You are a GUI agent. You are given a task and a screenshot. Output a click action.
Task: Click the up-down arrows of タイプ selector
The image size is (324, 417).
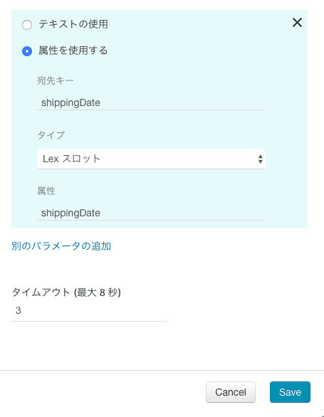click(x=260, y=159)
